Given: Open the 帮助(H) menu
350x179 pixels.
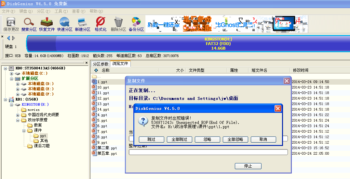Looking at the screenshot, I should [96, 11].
